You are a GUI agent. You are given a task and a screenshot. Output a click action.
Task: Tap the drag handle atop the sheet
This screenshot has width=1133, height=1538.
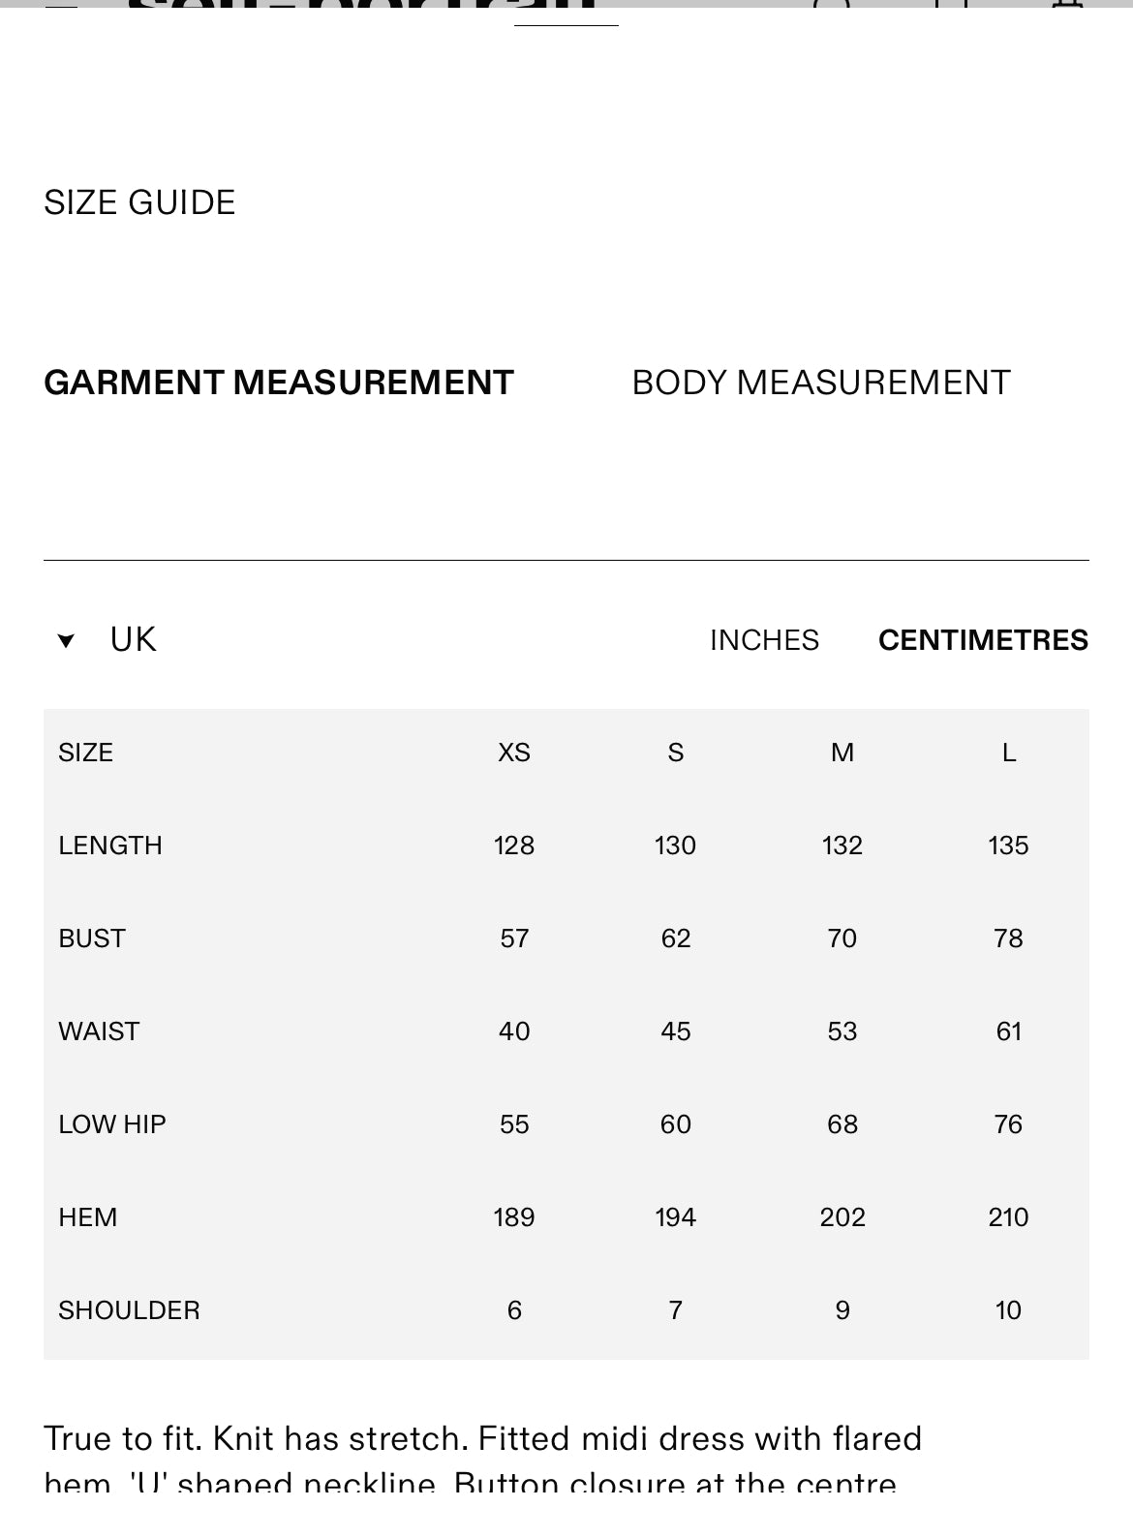[x=566, y=23]
